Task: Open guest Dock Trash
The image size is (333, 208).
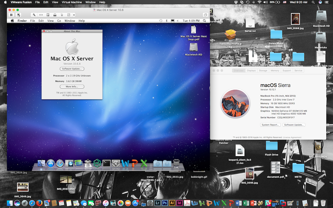Action: tap(176, 163)
